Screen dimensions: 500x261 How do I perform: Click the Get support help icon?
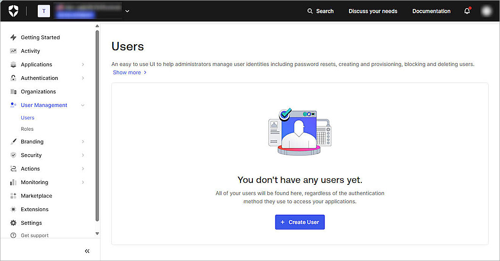[13, 236]
